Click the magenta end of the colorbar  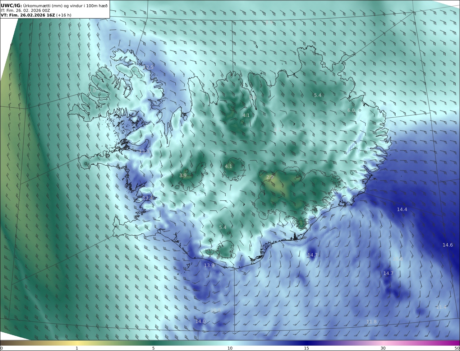454,343
